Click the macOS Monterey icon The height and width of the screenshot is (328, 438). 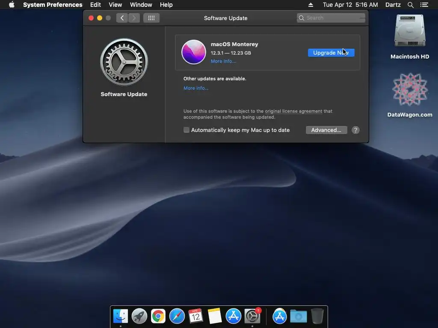(x=194, y=52)
